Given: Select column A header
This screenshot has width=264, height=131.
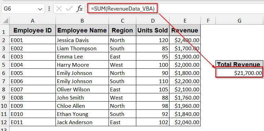Looking at the screenshot, I should point(33,21).
